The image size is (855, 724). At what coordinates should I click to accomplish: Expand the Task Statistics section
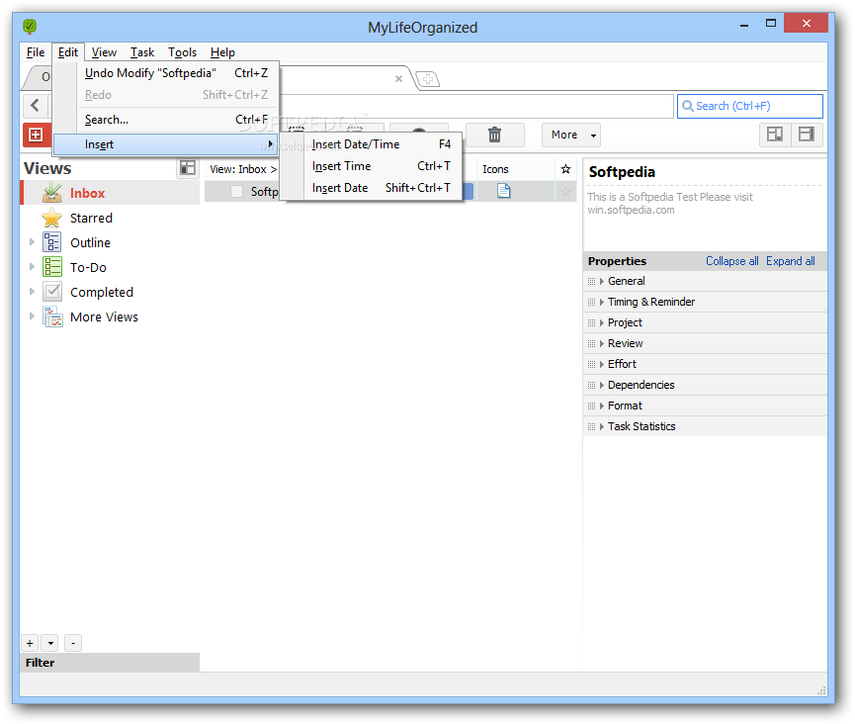tap(601, 426)
